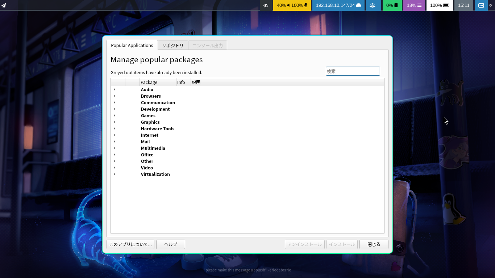Screen dimensions: 495x278
Task: Toggle the crossed-eye icon in top bar
Action: (266, 5)
